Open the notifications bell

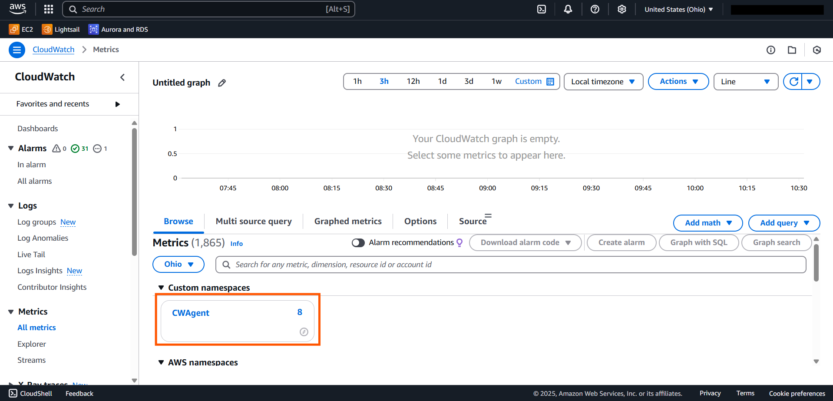[x=568, y=9]
